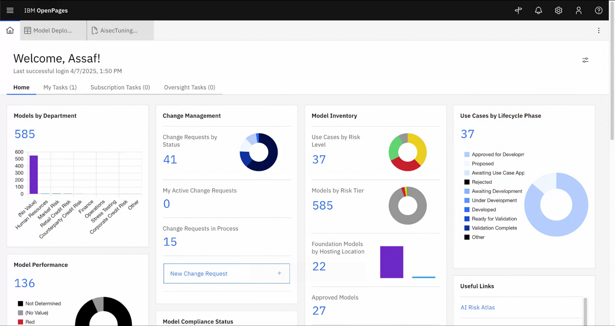This screenshot has width=615, height=326.
Task: Click the dashboard customization sliders icon
Action: (585, 60)
